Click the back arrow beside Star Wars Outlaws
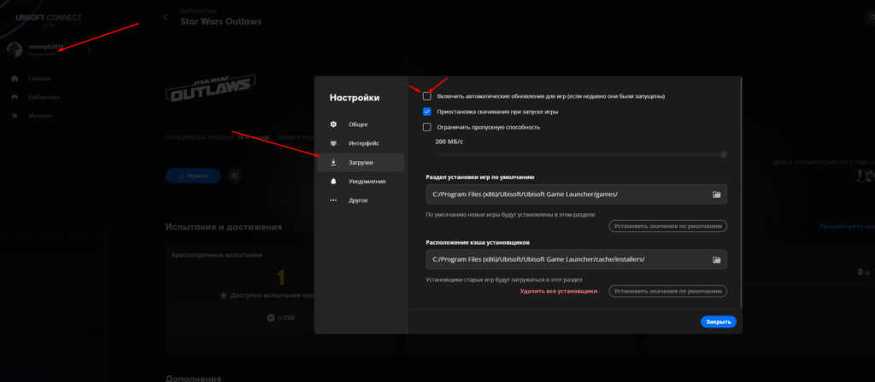Image resolution: width=875 pixels, height=382 pixels. click(164, 17)
